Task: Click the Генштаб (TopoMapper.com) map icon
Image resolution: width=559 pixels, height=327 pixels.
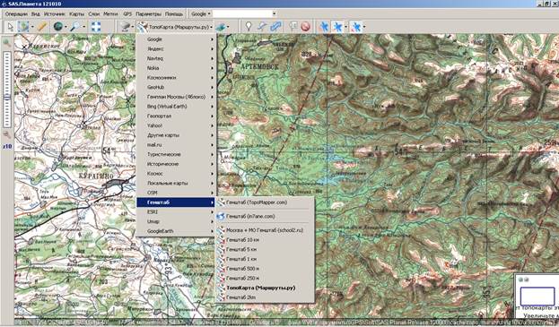Action: tap(221, 202)
